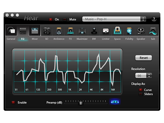
Task: Click the 4K frequency band label
Action: 91,89
